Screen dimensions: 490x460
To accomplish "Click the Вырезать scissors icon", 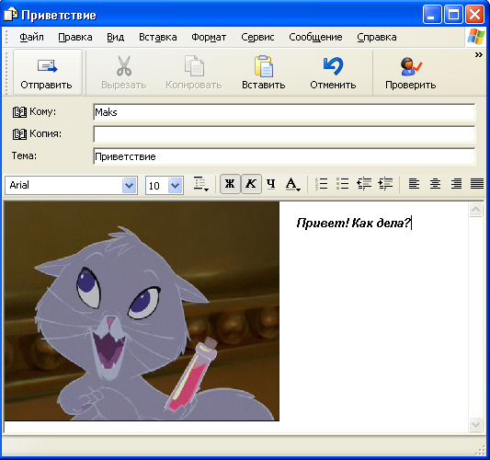I will (124, 66).
